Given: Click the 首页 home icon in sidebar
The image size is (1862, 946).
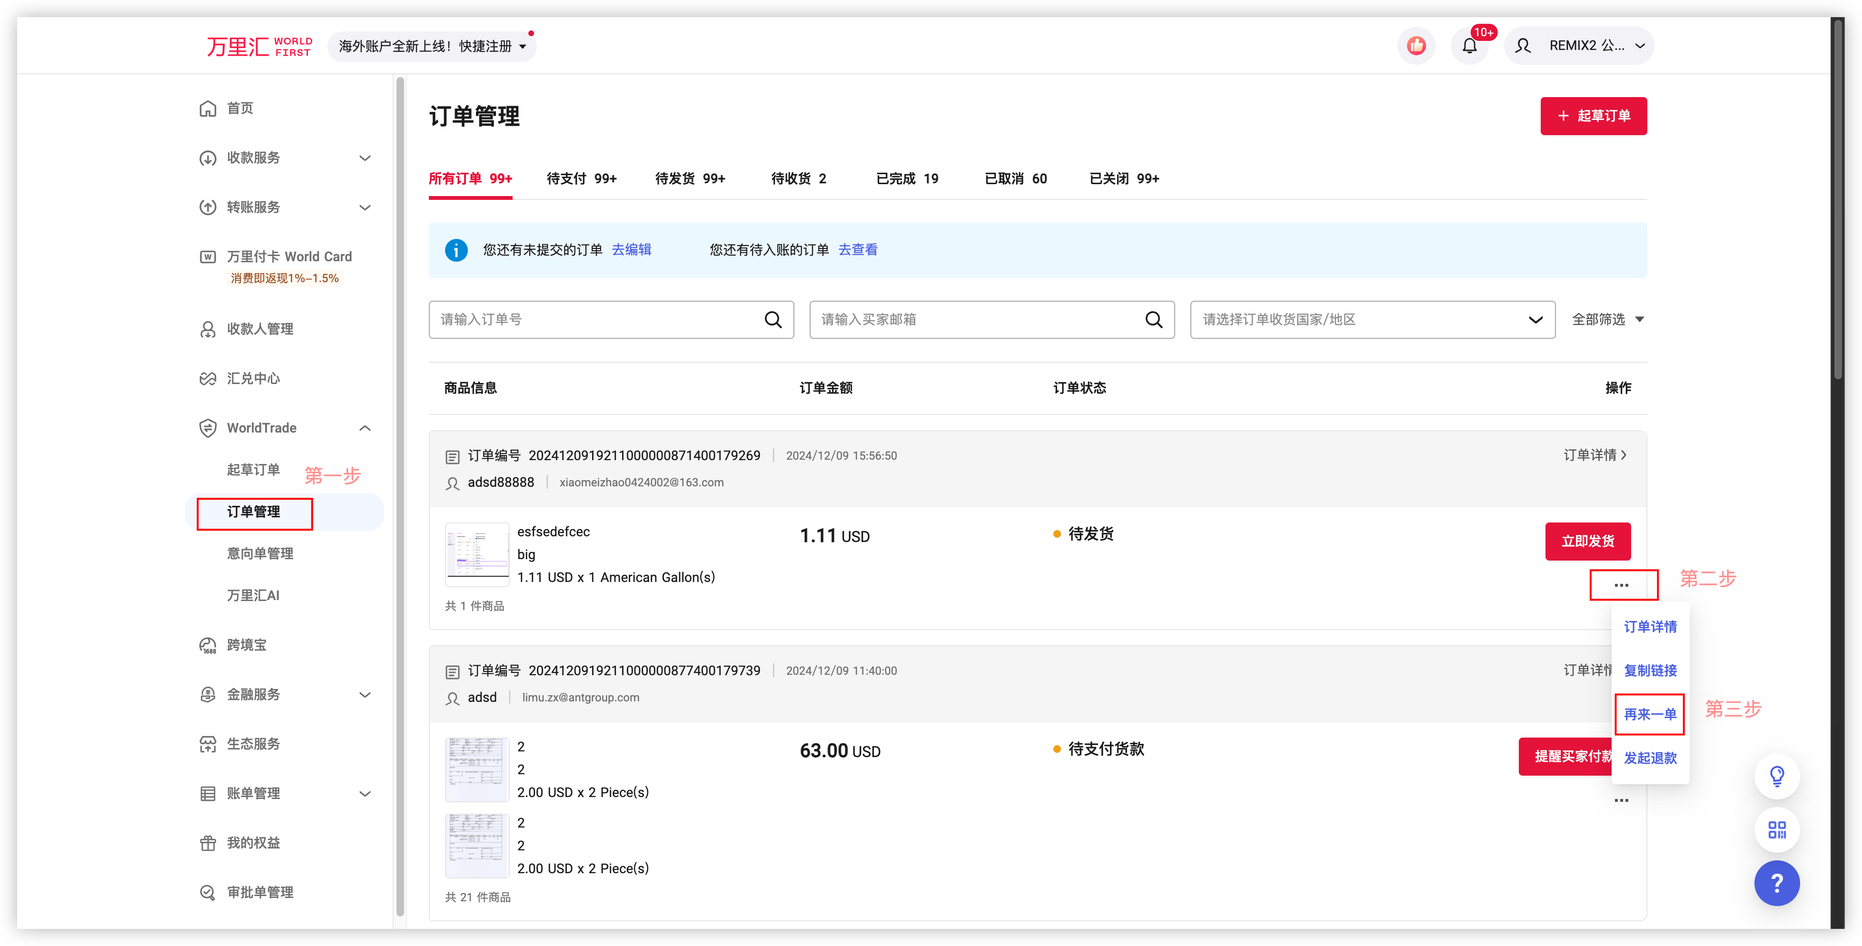Looking at the screenshot, I should [208, 108].
